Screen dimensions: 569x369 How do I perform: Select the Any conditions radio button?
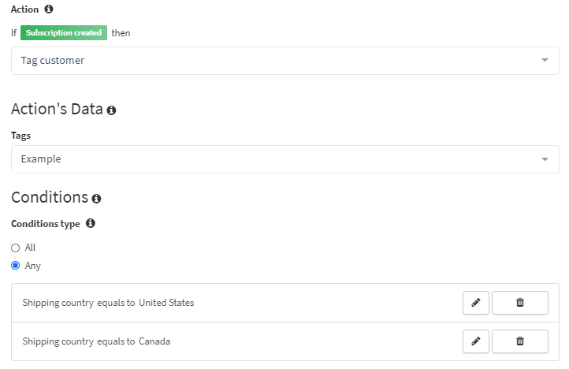tap(15, 266)
